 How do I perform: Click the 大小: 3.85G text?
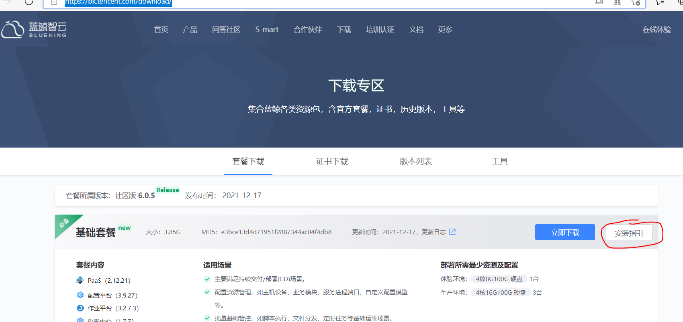pos(163,232)
